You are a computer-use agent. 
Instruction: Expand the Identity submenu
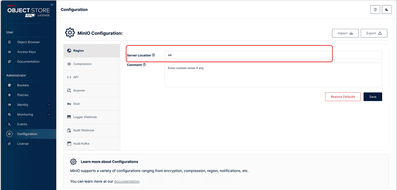(x=49, y=105)
